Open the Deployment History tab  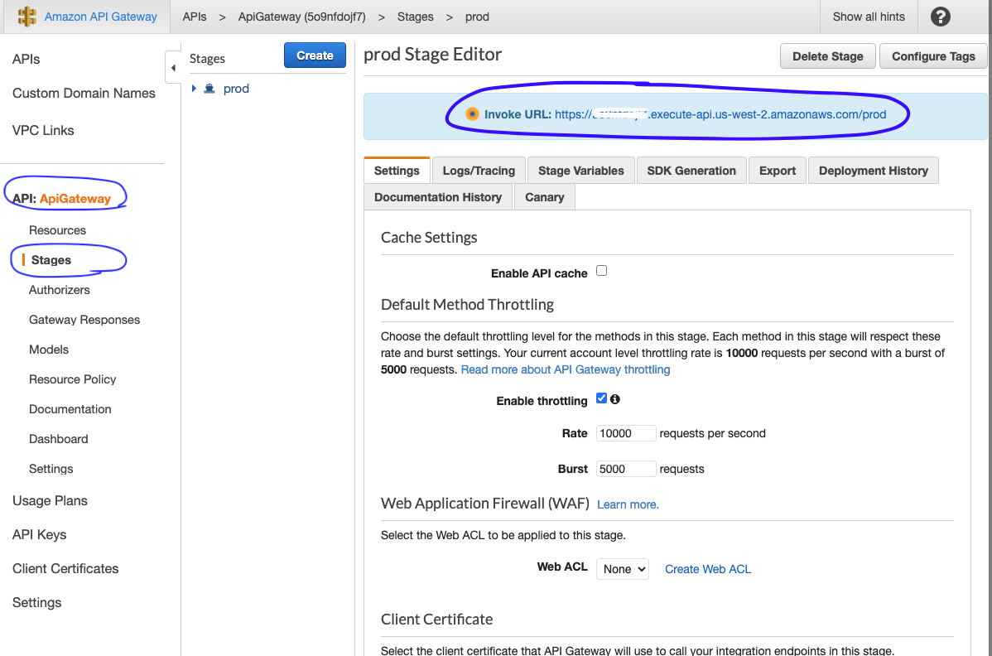point(874,171)
